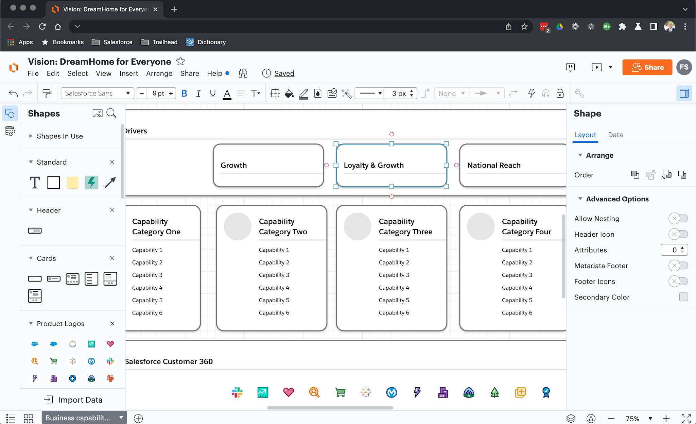Click the fill color bucket icon
The width and height of the screenshot is (696, 424).
[x=289, y=94]
